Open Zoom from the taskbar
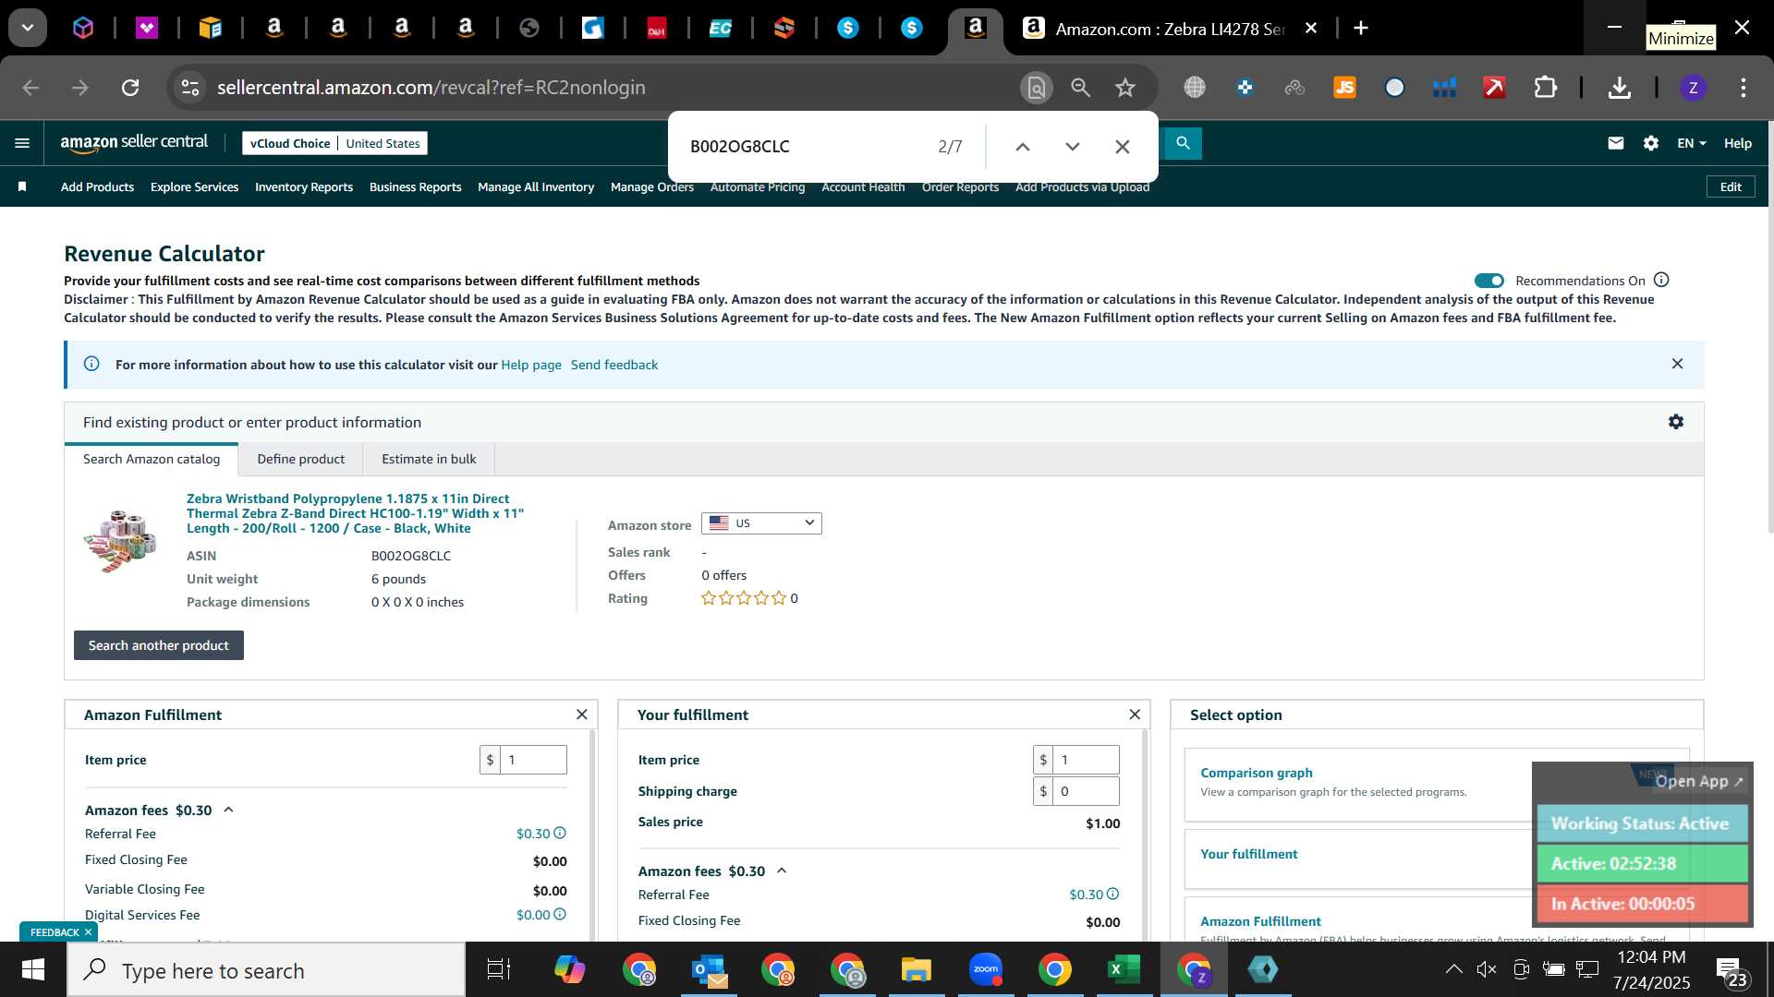Viewport: 1774px width, 997px height. click(986, 969)
